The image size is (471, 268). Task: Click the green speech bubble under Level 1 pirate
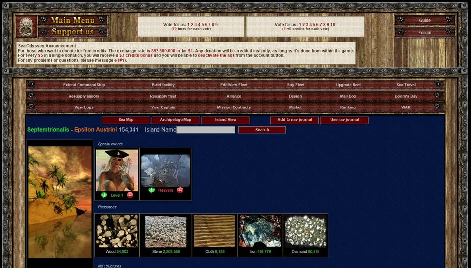click(104, 195)
